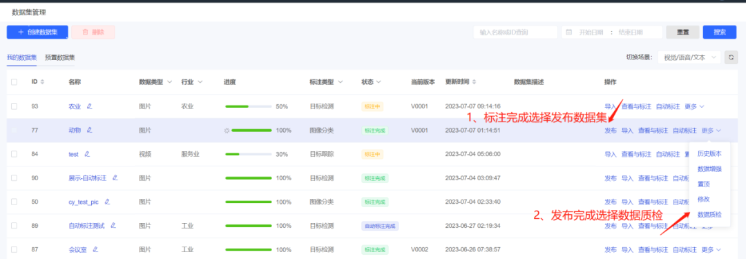Click the 创建数据集 button
This screenshot has width=746, height=259.
coord(37,32)
